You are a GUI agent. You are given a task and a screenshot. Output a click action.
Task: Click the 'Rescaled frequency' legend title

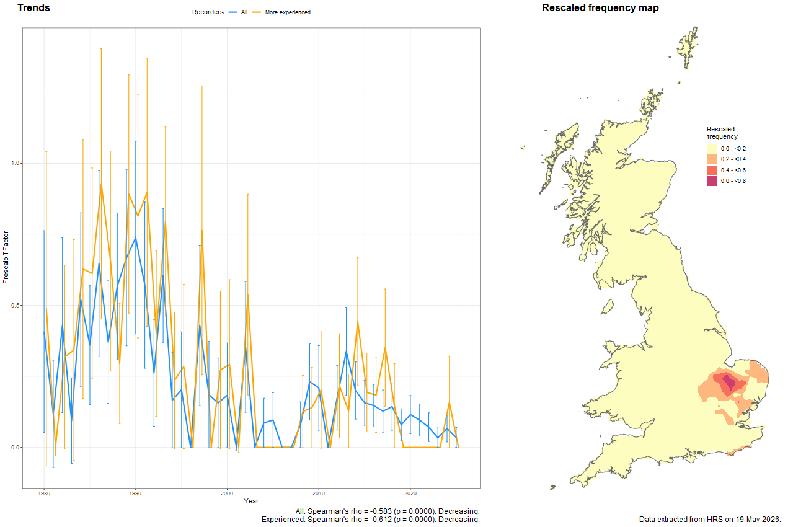click(x=723, y=133)
